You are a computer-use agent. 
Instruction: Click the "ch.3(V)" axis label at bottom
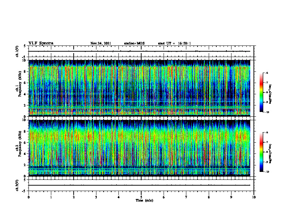tap(17, 185)
